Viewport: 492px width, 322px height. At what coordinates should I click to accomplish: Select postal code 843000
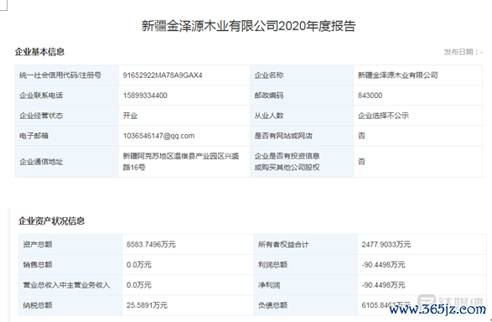tap(370, 96)
